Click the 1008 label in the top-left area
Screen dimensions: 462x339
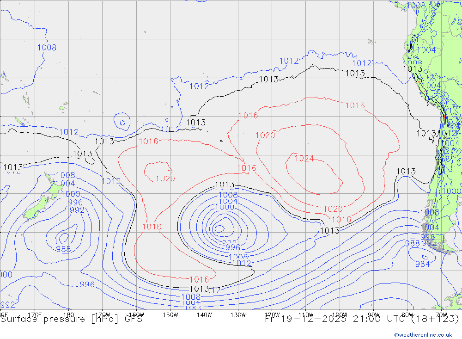(x=47, y=47)
